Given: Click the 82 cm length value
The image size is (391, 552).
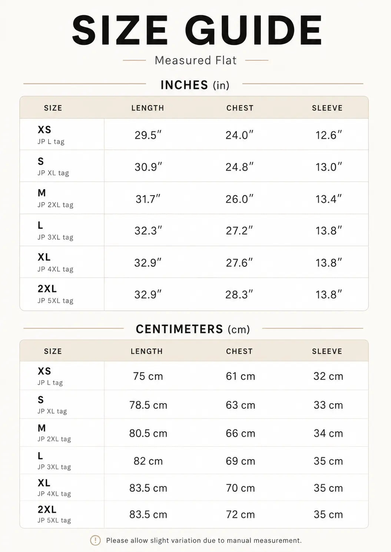Looking at the screenshot, I should pyautogui.click(x=148, y=461).
